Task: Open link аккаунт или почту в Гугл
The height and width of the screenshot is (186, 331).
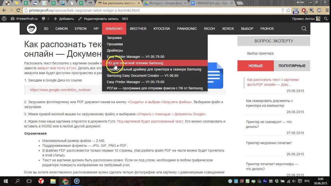Action: pyautogui.click(x=57, y=68)
